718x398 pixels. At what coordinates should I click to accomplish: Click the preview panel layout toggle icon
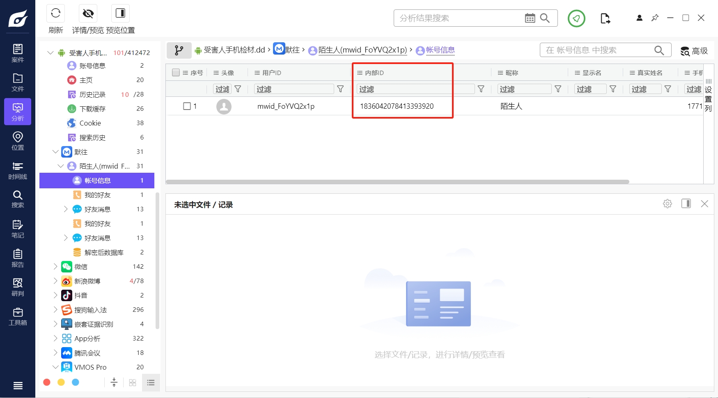(x=686, y=204)
